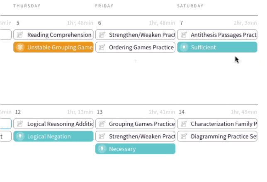This screenshot has height=182, width=267.
Task: Open Logical Reasoning Additional task on Thursday 12
Action: coord(53,124)
